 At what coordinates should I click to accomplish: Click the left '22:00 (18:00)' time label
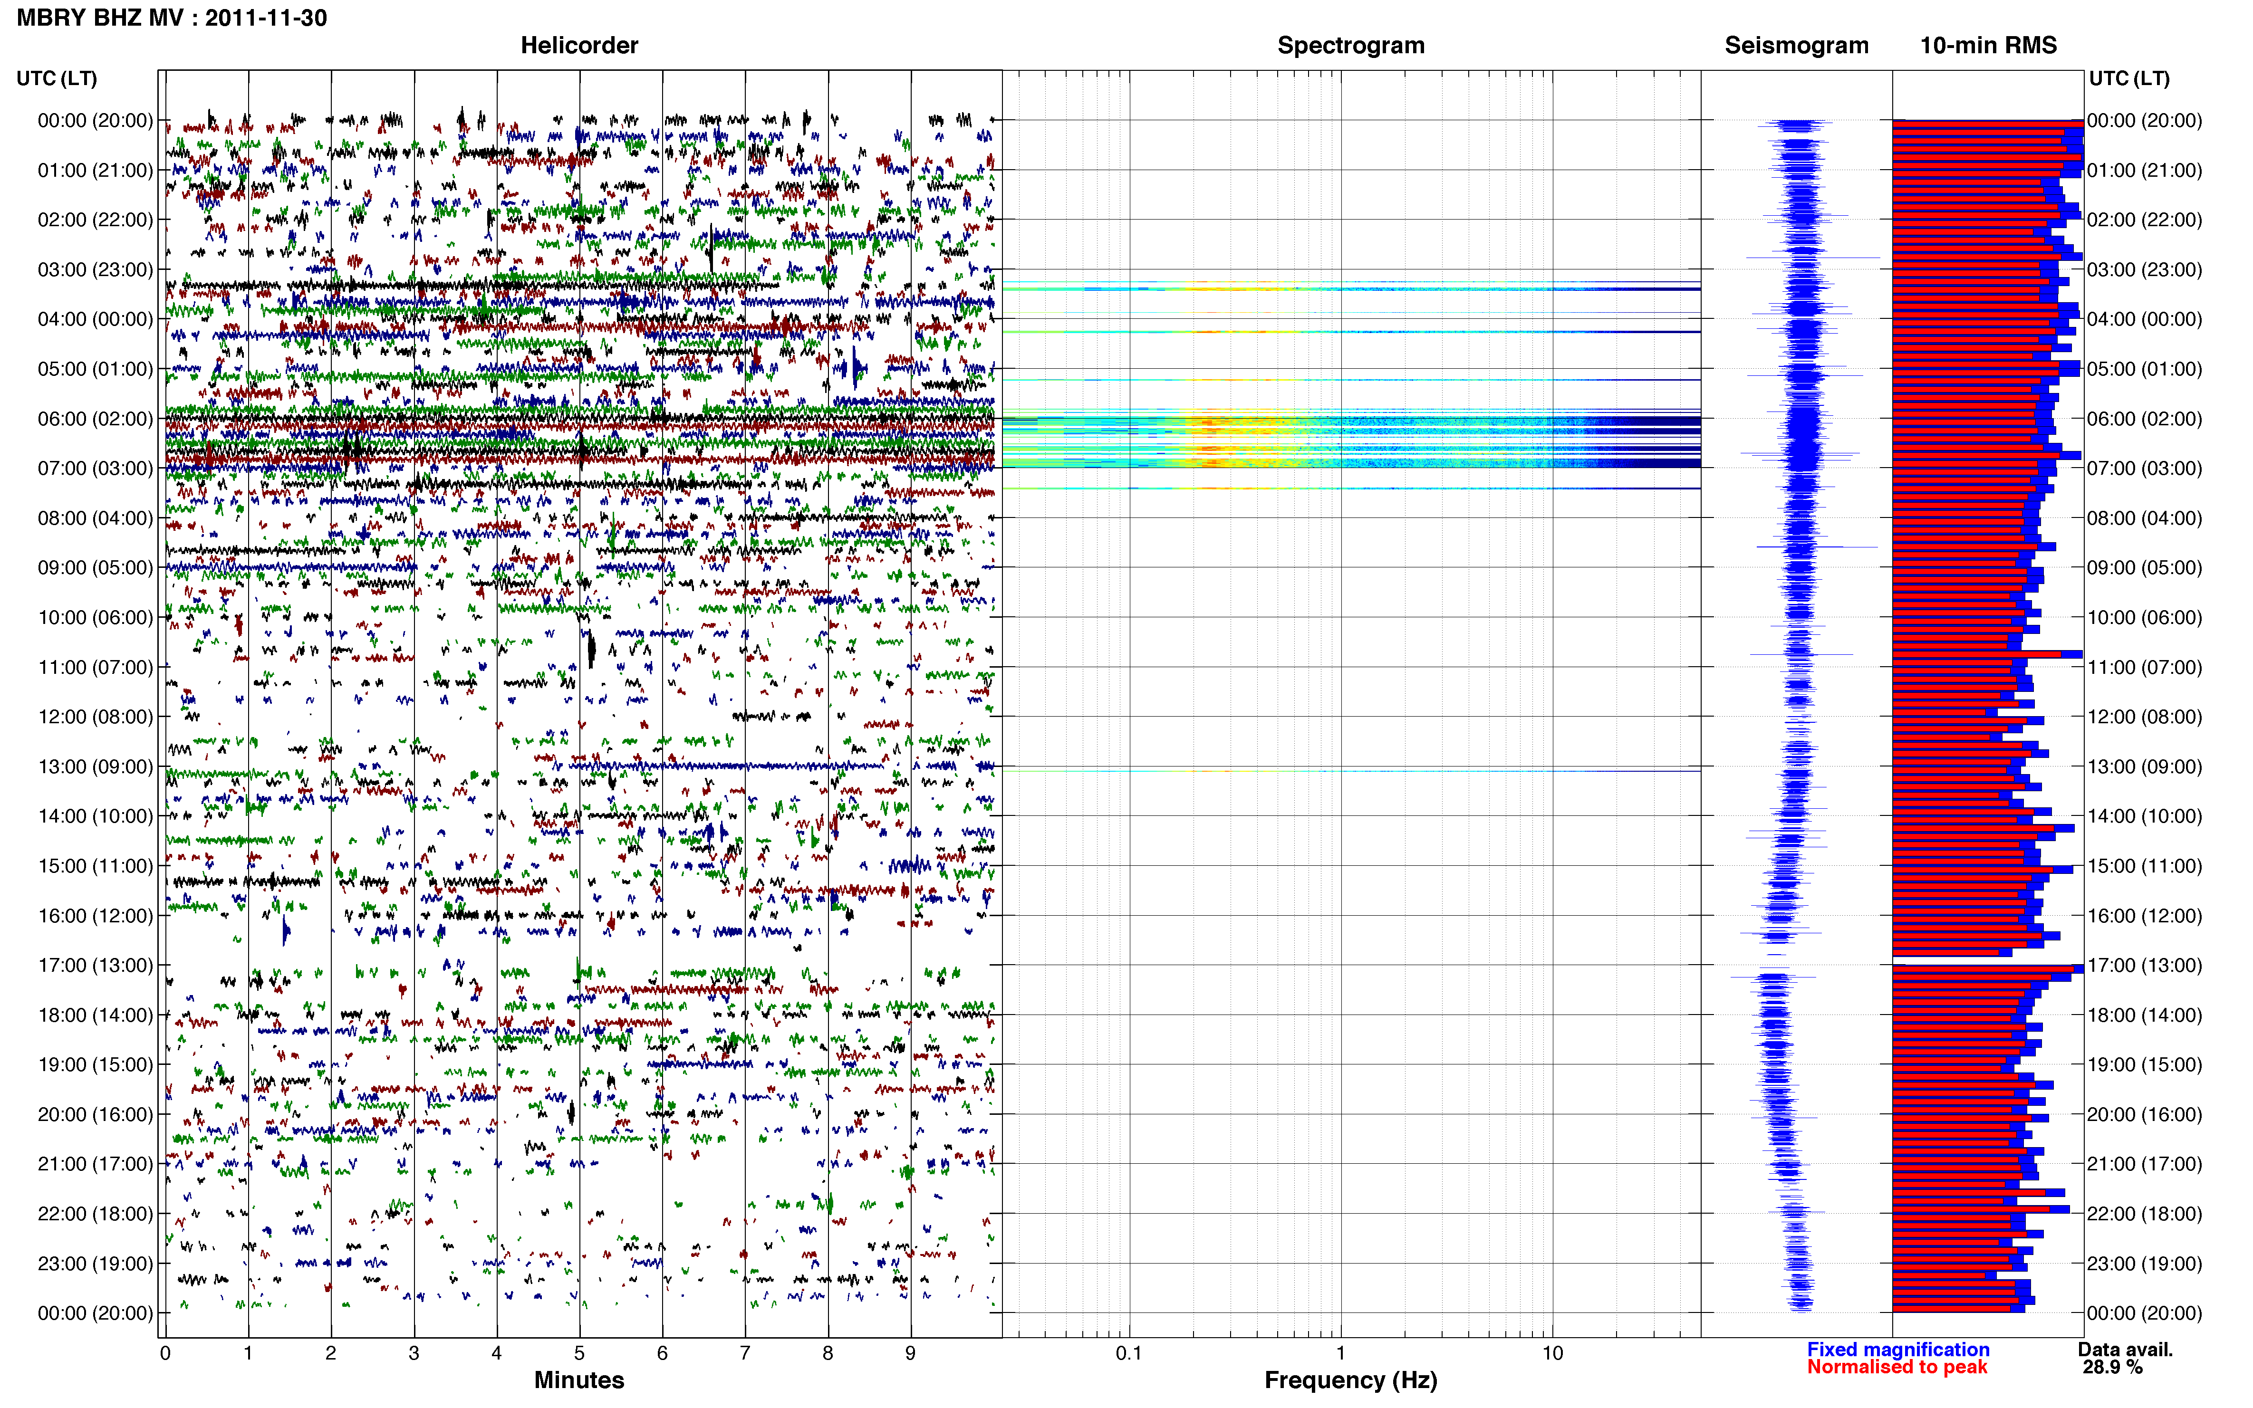click(95, 1213)
